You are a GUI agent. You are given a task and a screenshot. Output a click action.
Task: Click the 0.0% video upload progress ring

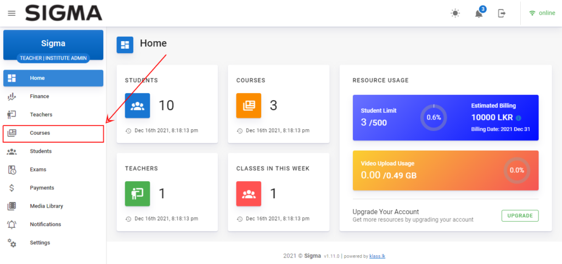tap(517, 170)
